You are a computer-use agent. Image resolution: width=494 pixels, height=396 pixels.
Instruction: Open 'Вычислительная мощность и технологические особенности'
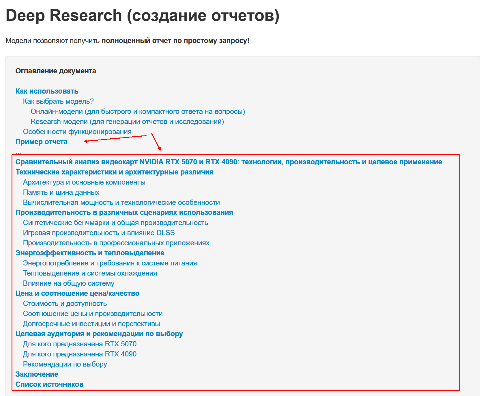point(121,202)
